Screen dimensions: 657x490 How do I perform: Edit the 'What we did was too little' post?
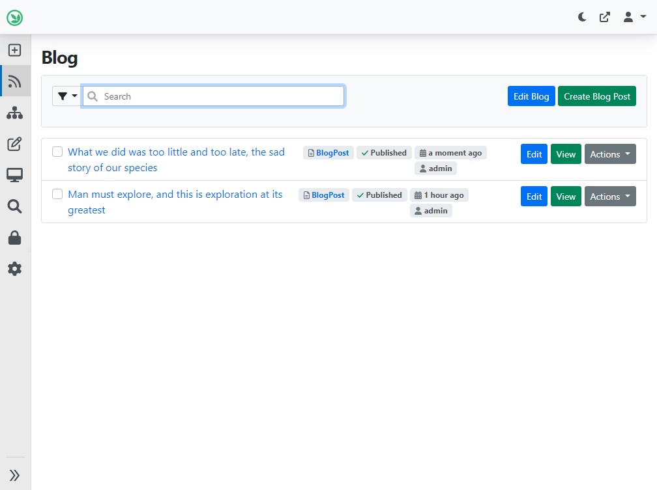click(x=534, y=154)
